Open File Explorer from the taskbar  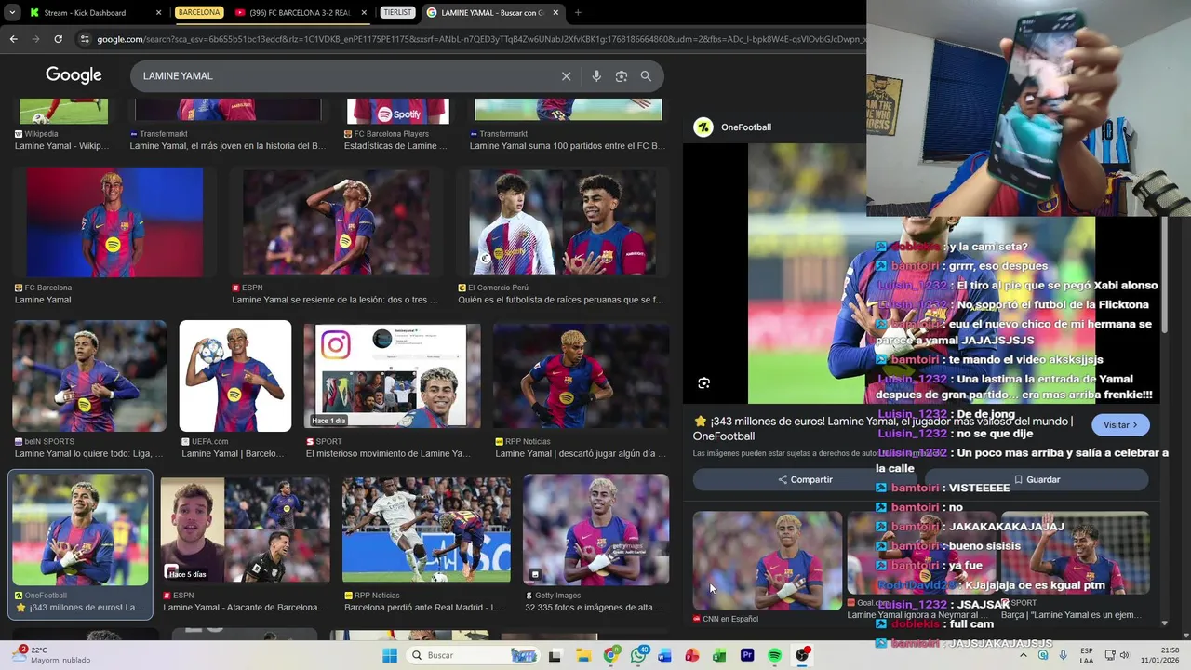coord(583,655)
